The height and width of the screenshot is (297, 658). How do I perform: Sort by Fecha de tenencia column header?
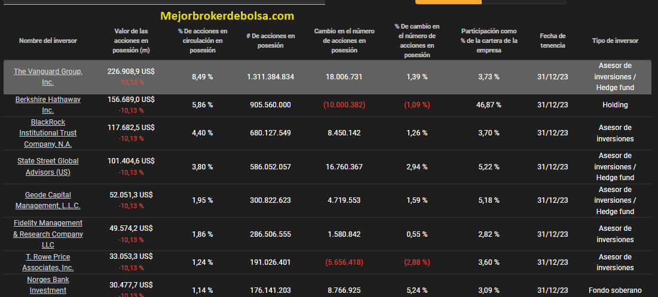click(x=553, y=41)
